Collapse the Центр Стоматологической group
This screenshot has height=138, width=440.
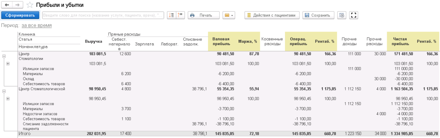4,91
